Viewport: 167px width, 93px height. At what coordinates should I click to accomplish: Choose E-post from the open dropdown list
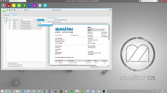tap(45, 25)
